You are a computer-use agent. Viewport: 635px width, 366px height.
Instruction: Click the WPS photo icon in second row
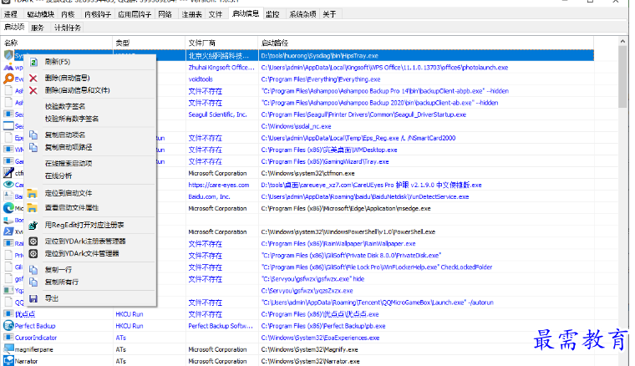pos(8,67)
